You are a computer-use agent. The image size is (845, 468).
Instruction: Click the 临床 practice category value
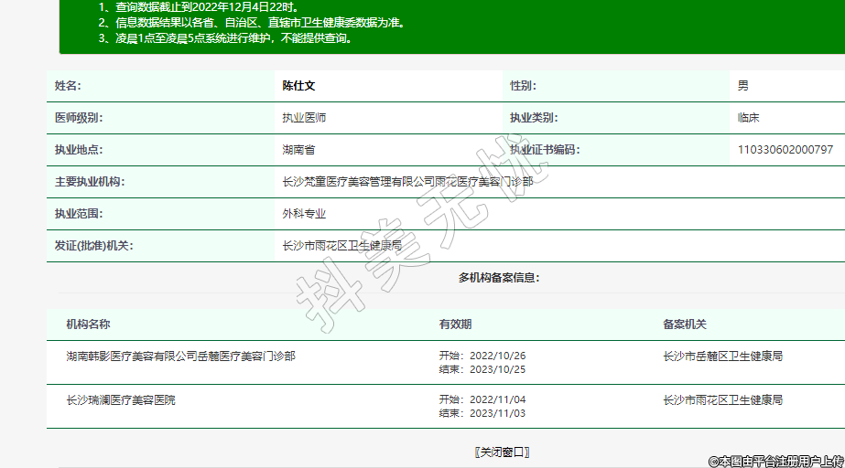click(748, 118)
